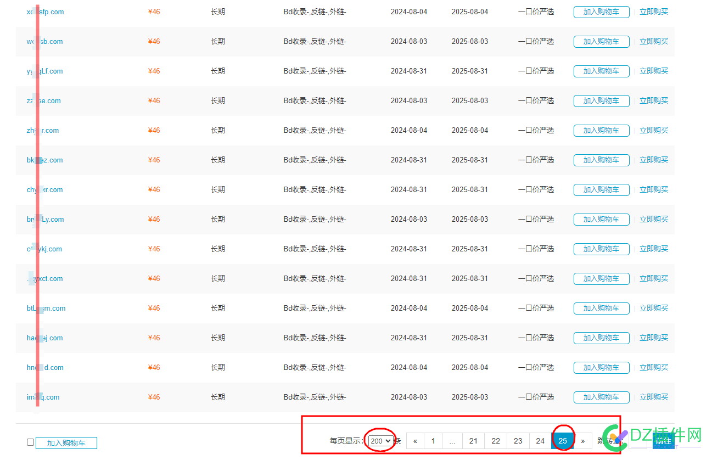The image size is (712, 460).
Task: Open the domain link ending in sfp.com
Action: [x=45, y=12]
